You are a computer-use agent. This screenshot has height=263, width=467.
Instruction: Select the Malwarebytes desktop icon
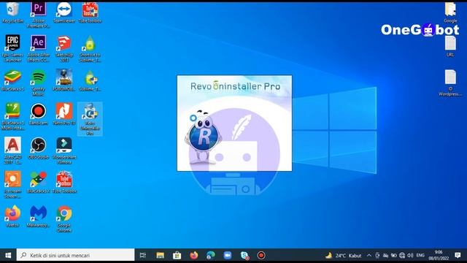pos(38,216)
